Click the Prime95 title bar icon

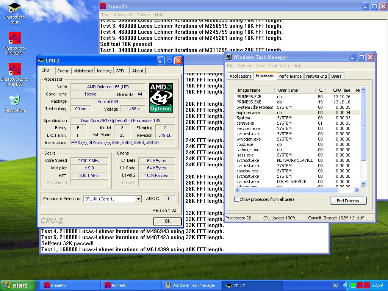[103, 6]
